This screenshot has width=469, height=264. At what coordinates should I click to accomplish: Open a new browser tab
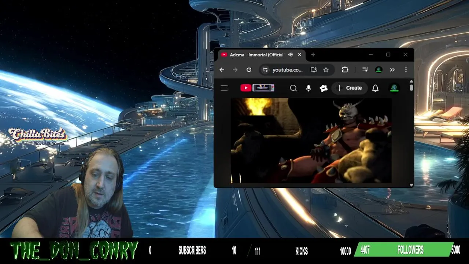click(x=313, y=55)
